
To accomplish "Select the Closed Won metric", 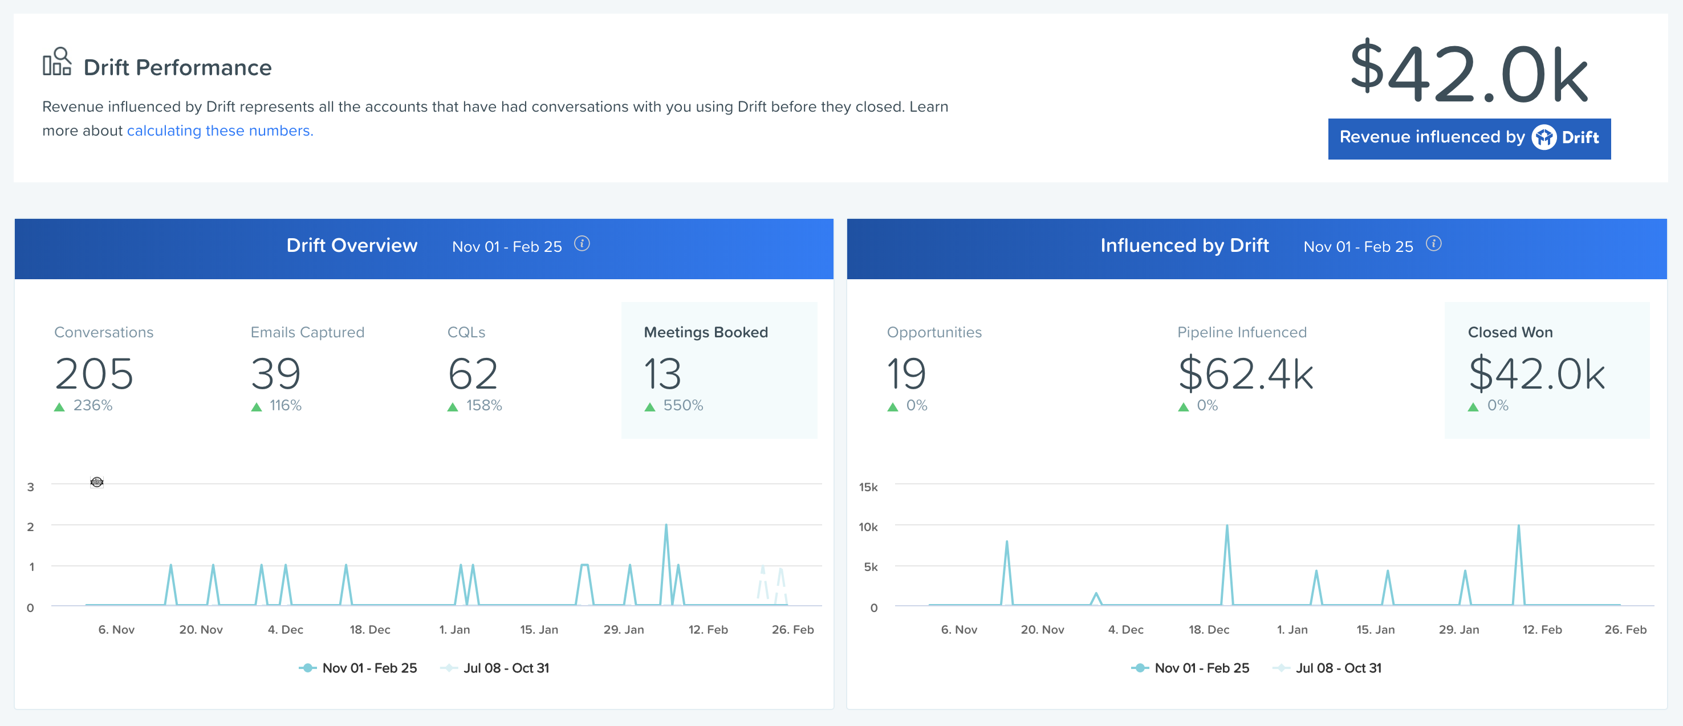I will coord(1546,369).
